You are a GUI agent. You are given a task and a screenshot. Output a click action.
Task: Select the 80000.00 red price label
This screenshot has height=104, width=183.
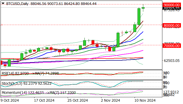[172, 25]
